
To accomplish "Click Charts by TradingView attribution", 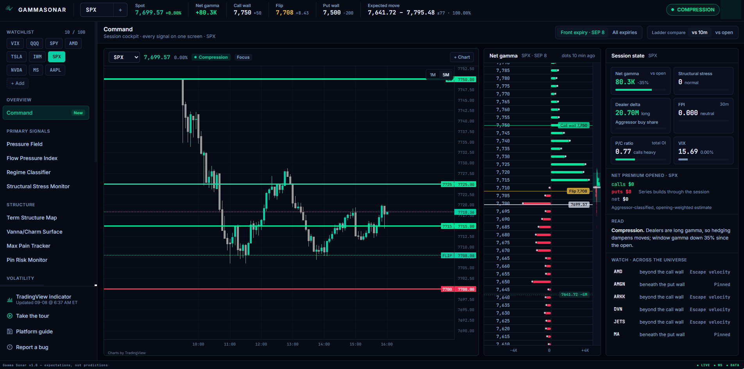I will click(127, 353).
